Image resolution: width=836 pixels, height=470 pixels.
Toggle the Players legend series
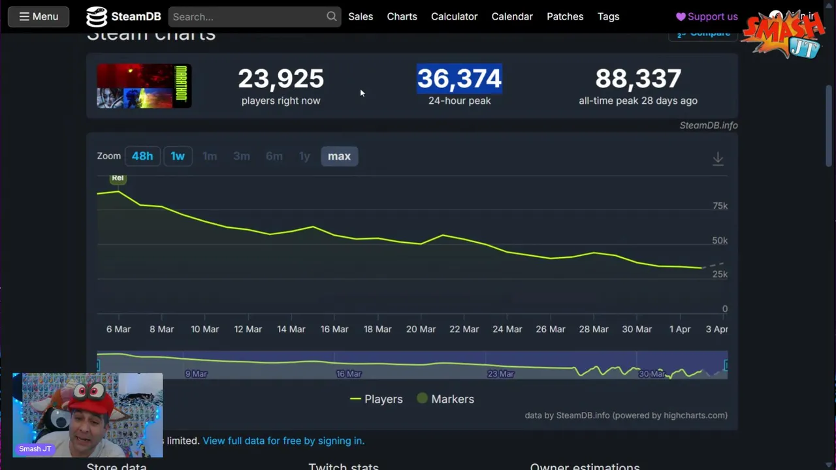pyautogui.click(x=377, y=399)
